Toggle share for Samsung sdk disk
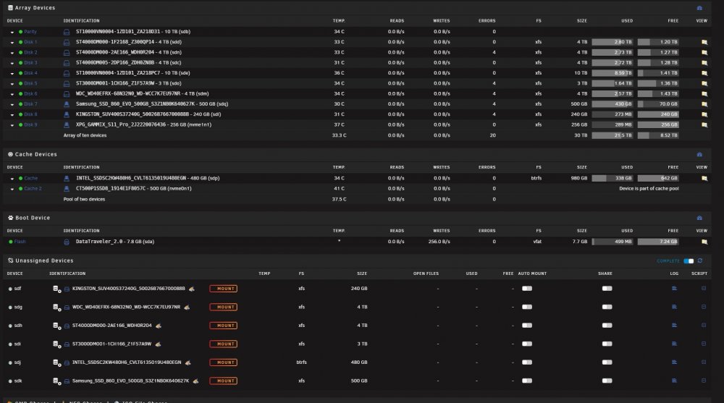The image size is (724, 403). click(607, 381)
